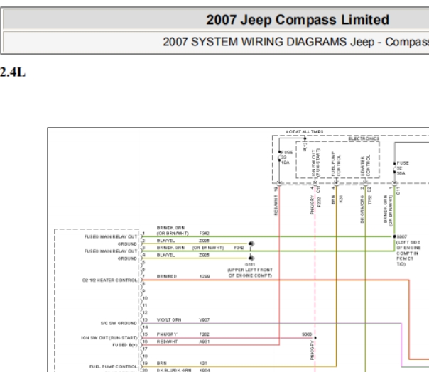Click the '2007 SYSTEM WIRING DIAGRAMS Jeep' subtitle

coord(268,42)
